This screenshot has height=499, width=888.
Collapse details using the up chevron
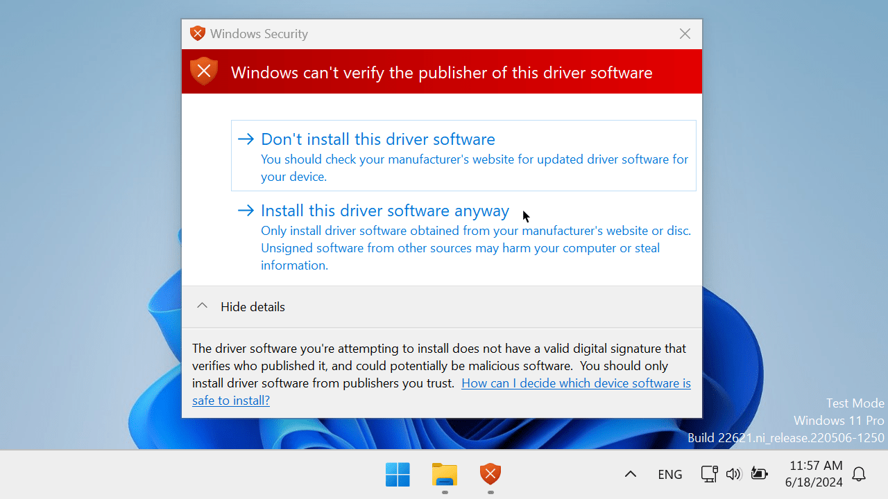(202, 306)
